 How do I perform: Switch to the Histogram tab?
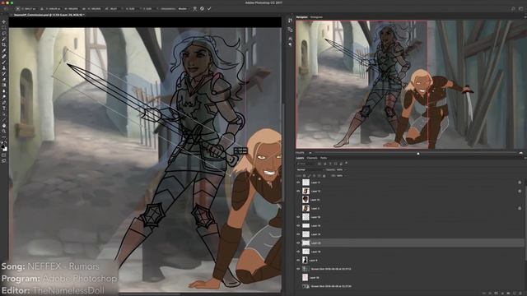[316, 17]
